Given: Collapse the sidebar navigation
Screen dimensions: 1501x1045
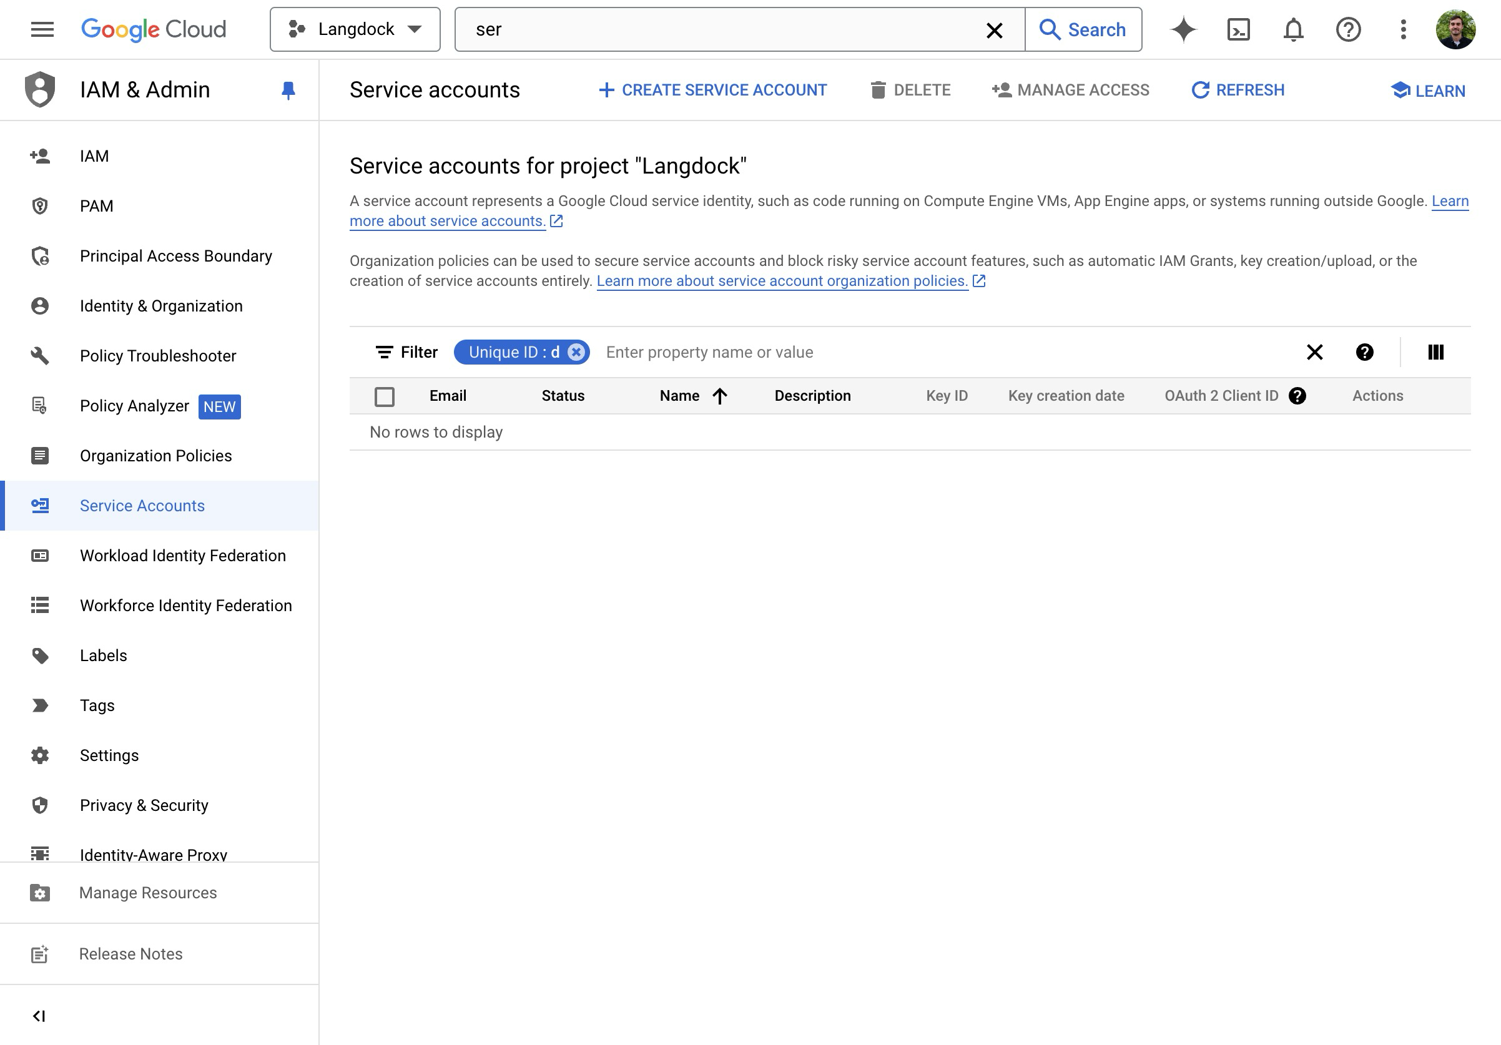Looking at the screenshot, I should pos(39,1016).
